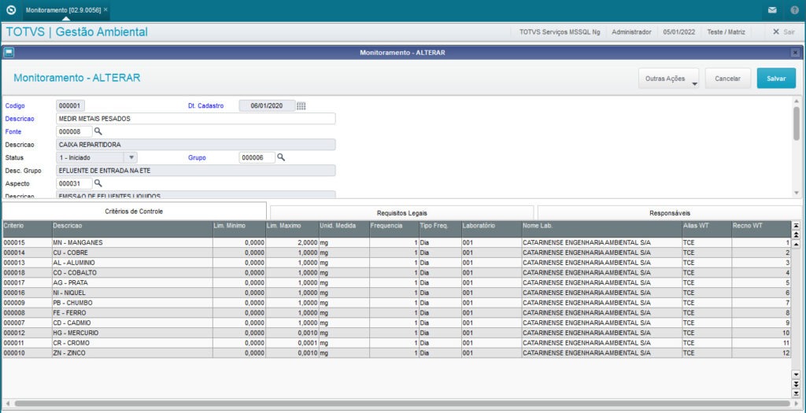Select the MN - MANGANES row
The image size is (806, 413).
pyautogui.click(x=397, y=242)
